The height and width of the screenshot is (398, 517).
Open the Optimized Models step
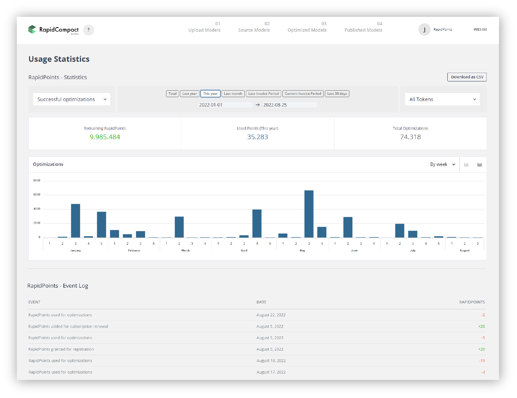(x=307, y=27)
